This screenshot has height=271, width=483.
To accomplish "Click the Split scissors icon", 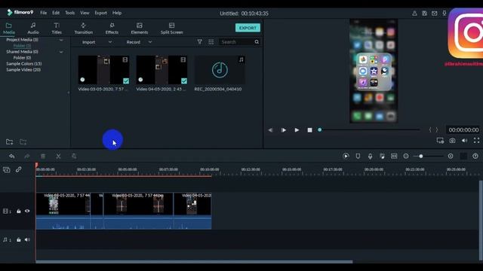I will click(x=58, y=156).
